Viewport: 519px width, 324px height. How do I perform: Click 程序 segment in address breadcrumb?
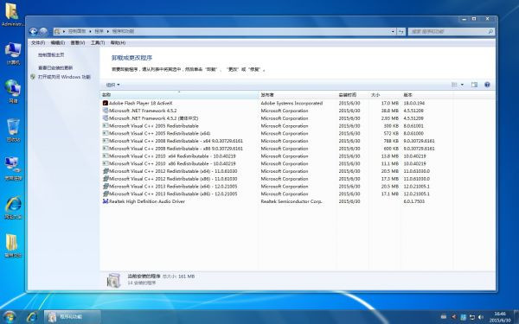[x=99, y=31]
